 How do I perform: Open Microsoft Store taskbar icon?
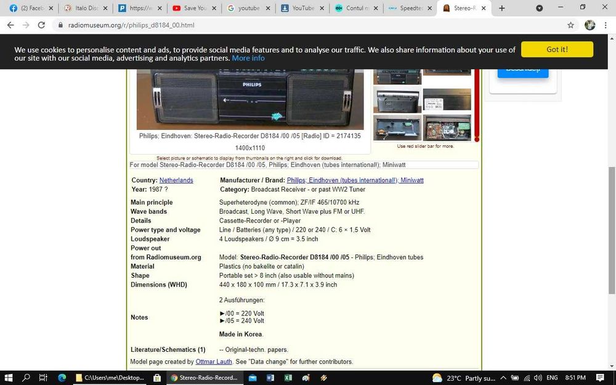pyautogui.click(x=156, y=378)
